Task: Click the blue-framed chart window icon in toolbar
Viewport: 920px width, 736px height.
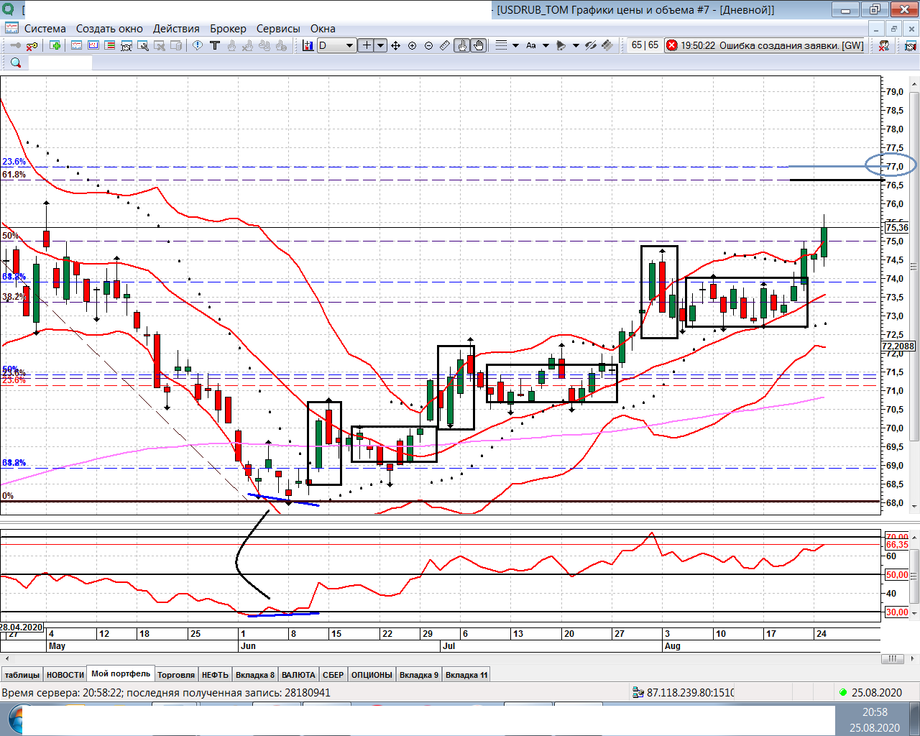Action: [93, 45]
